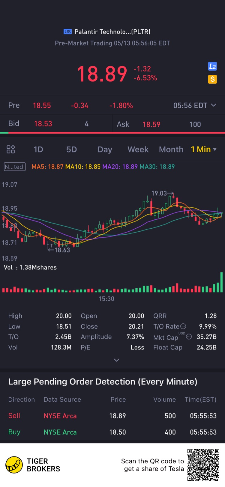Tap the Bid price 18.53
The width and height of the screenshot is (225, 487).
tap(43, 124)
